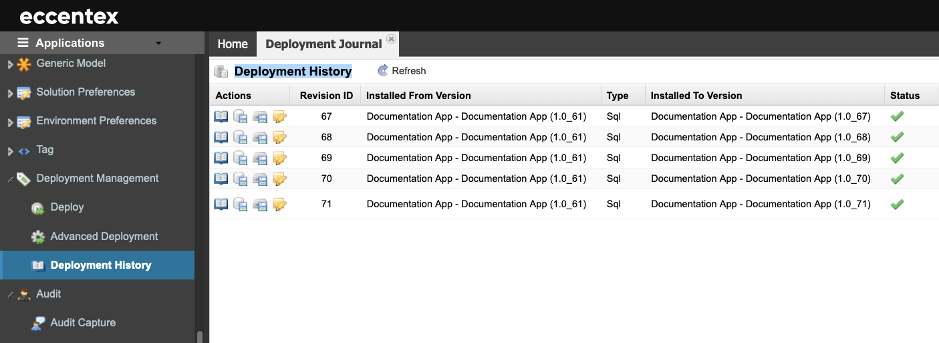
Task: Expand the Solution Preferences node
Action: pyautogui.click(x=10, y=94)
